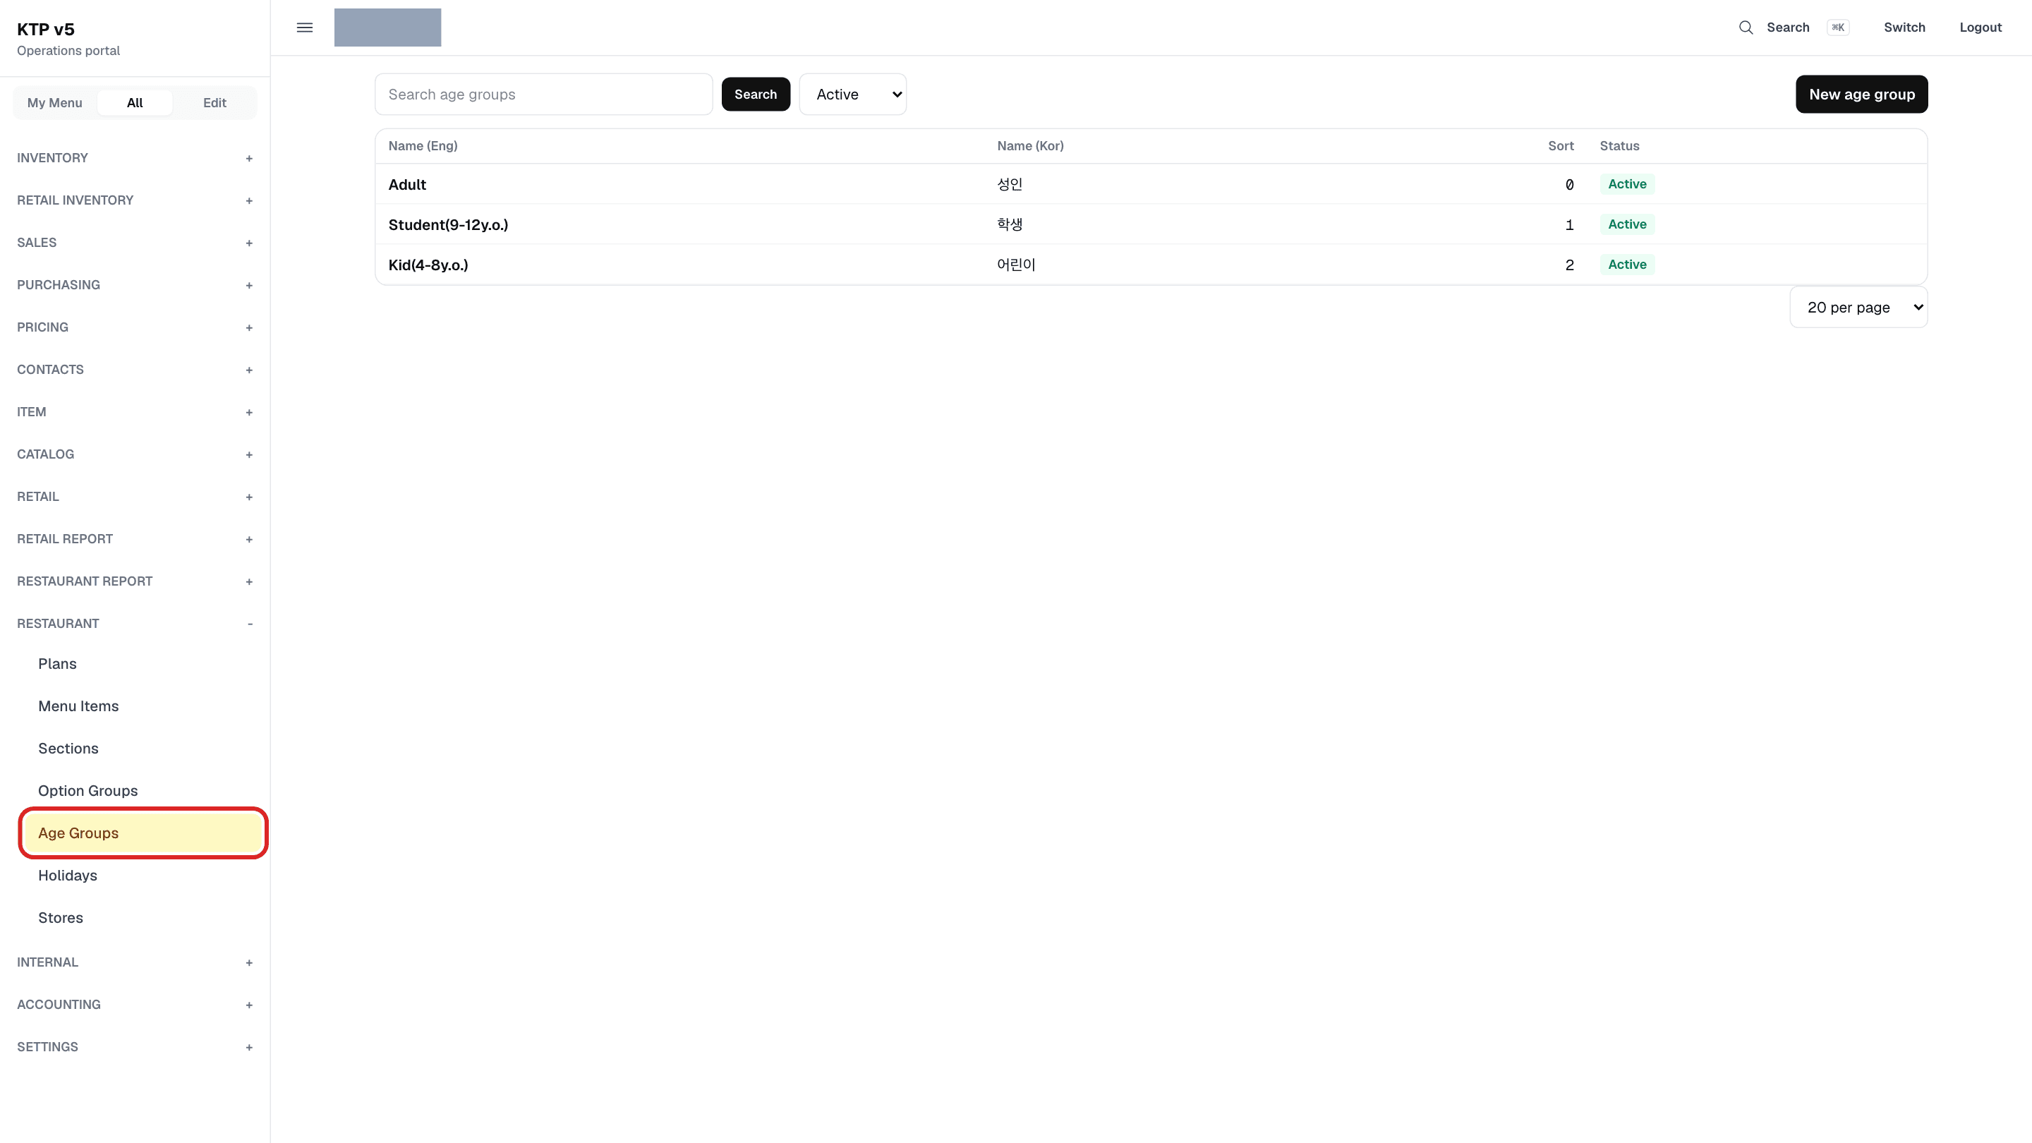Select Age Groups in the sidebar

point(143,834)
